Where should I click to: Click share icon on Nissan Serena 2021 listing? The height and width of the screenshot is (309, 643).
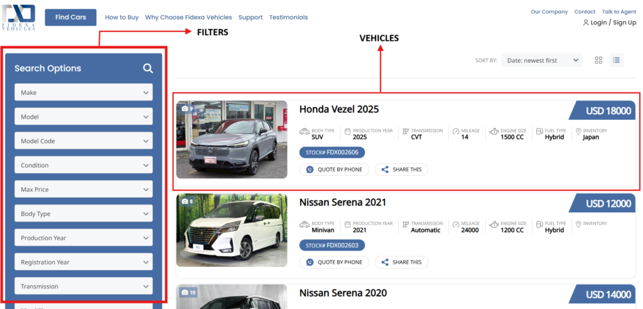pos(385,262)
